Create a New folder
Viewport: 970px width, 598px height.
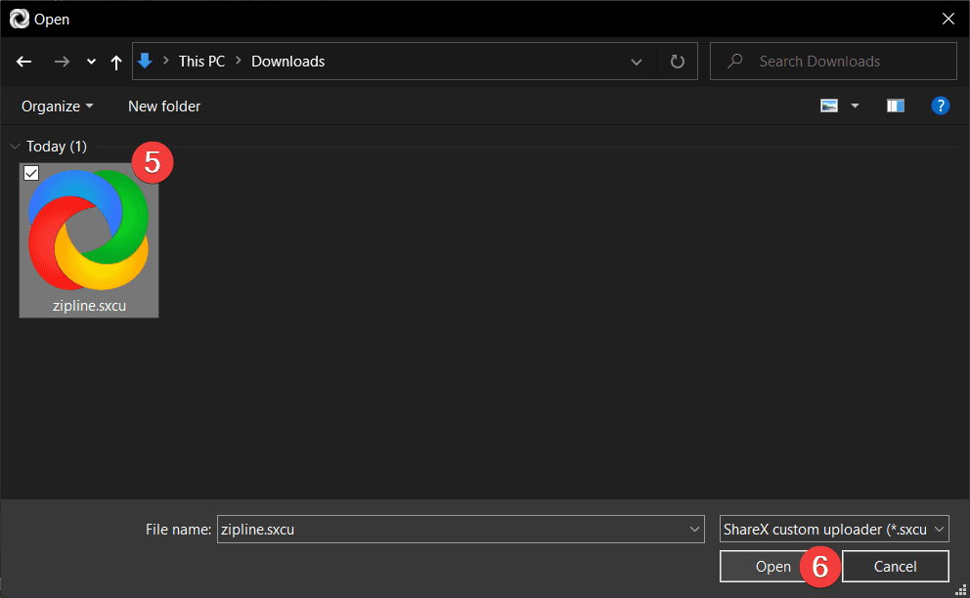coord(163,106)
